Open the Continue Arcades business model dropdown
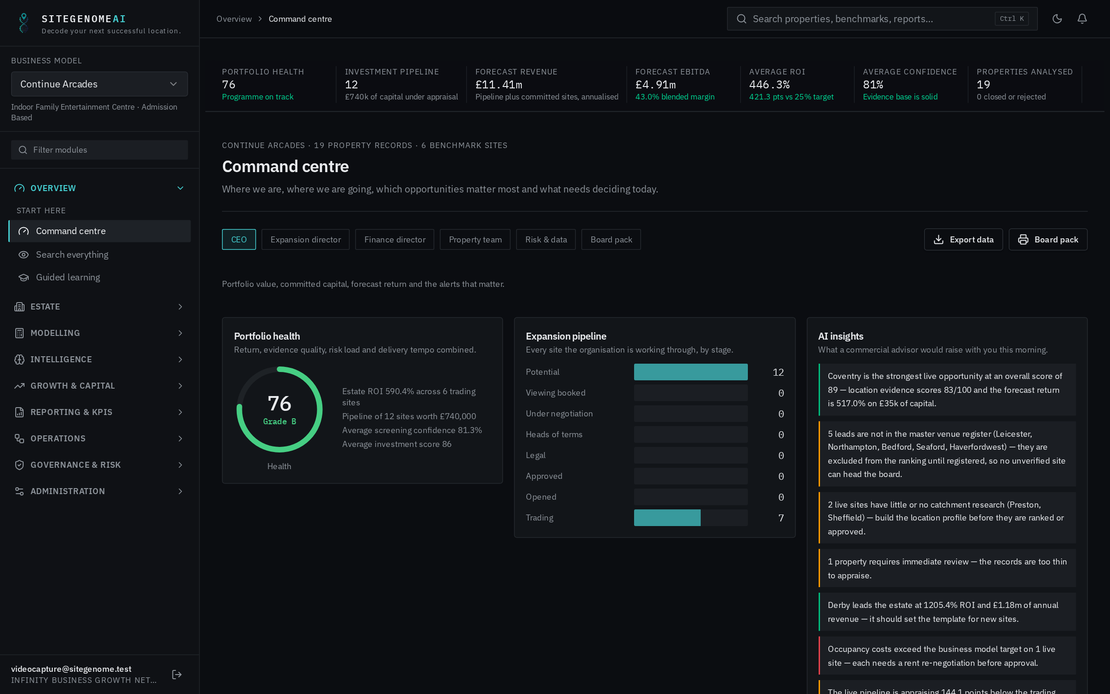 click(99, 84)
